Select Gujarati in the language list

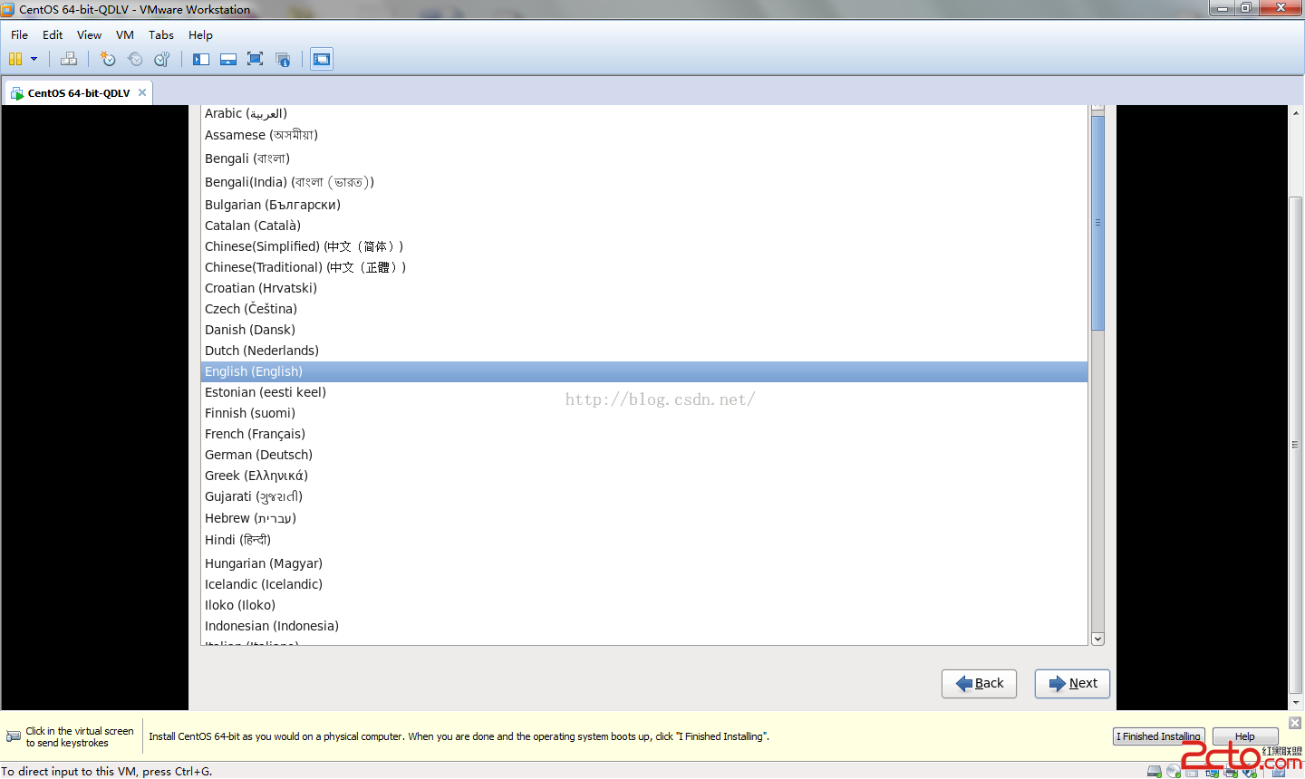coord(643,496)
